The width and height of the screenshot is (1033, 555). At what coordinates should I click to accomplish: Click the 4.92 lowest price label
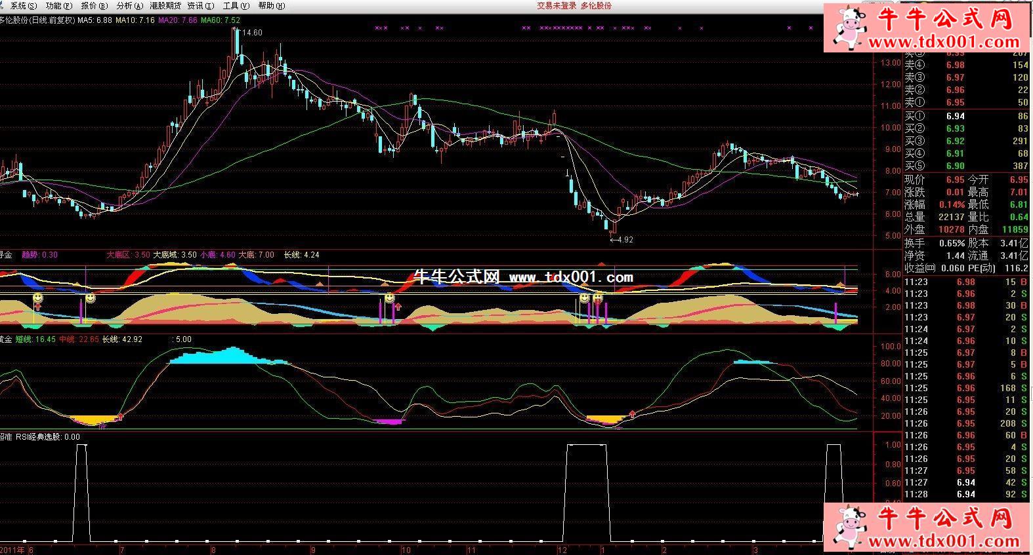pyautogui.click(x=625, y=240)
